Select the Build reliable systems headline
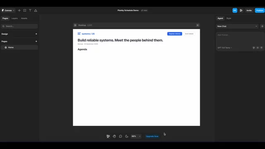Viewport: 265px width, 149px height. tap(120, 40)
